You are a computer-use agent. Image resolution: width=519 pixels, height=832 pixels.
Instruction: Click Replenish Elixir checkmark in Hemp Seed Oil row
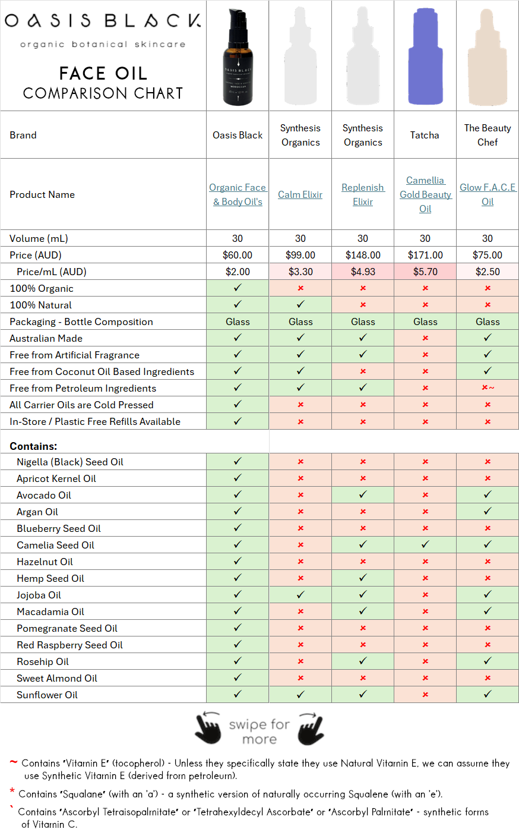[363, 578]
